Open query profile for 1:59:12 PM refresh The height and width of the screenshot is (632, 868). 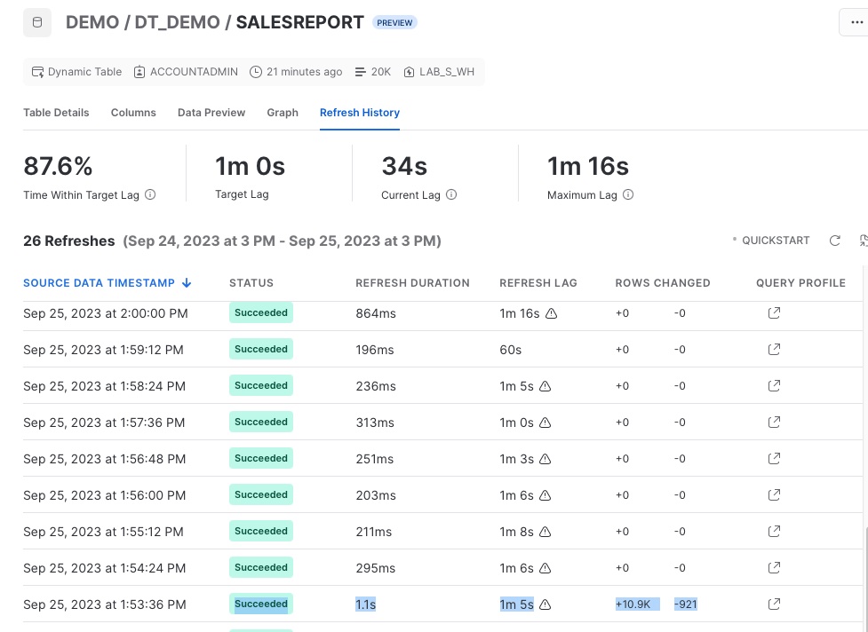[x=774, y=349]
